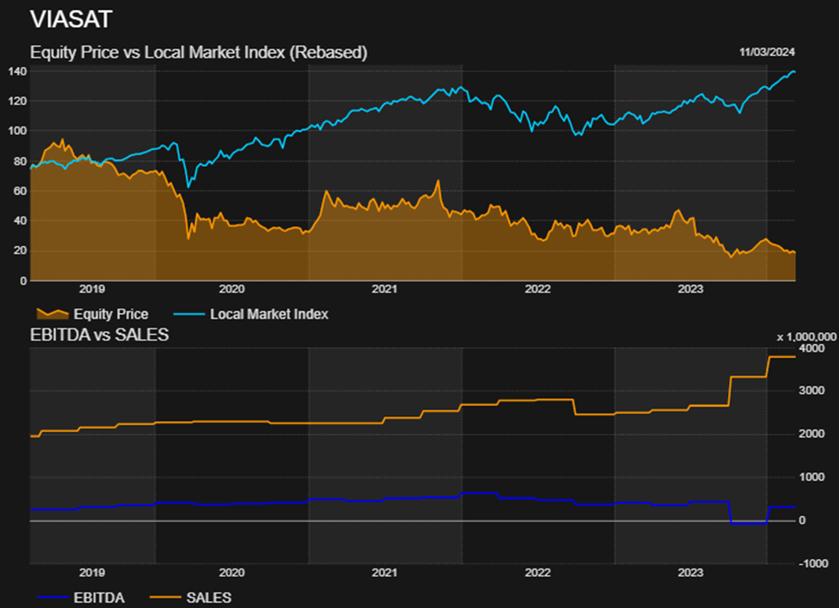The width and height of the screenshot is (839, 608).
Task: Select the 2020 label under the equity chart
Action: 231,289
